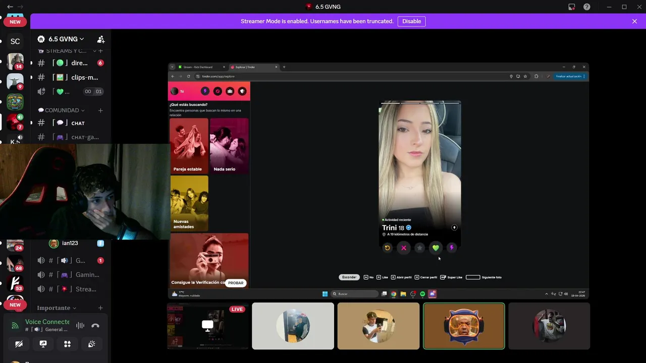Open the activities launcher icon
The height and width of the screenshot is (363, 646).
tap(68, 344)
